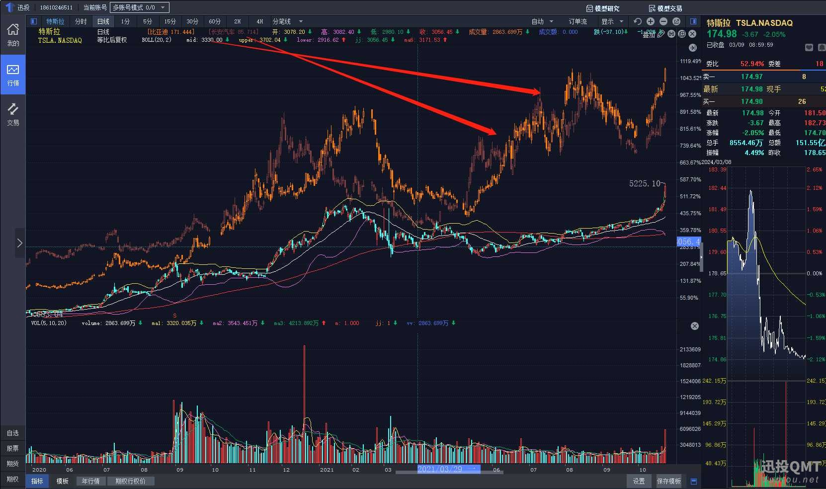Image resolution: width=826 pixels, height=489 pixels.
Task: Toggle left panel layout icon beside 特斯拉 tab
Action: click(x=34, y=21)
